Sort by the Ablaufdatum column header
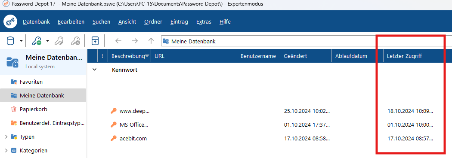Image resolution: width=452 pixels, height=158 pixels. [x=357, y=56]
